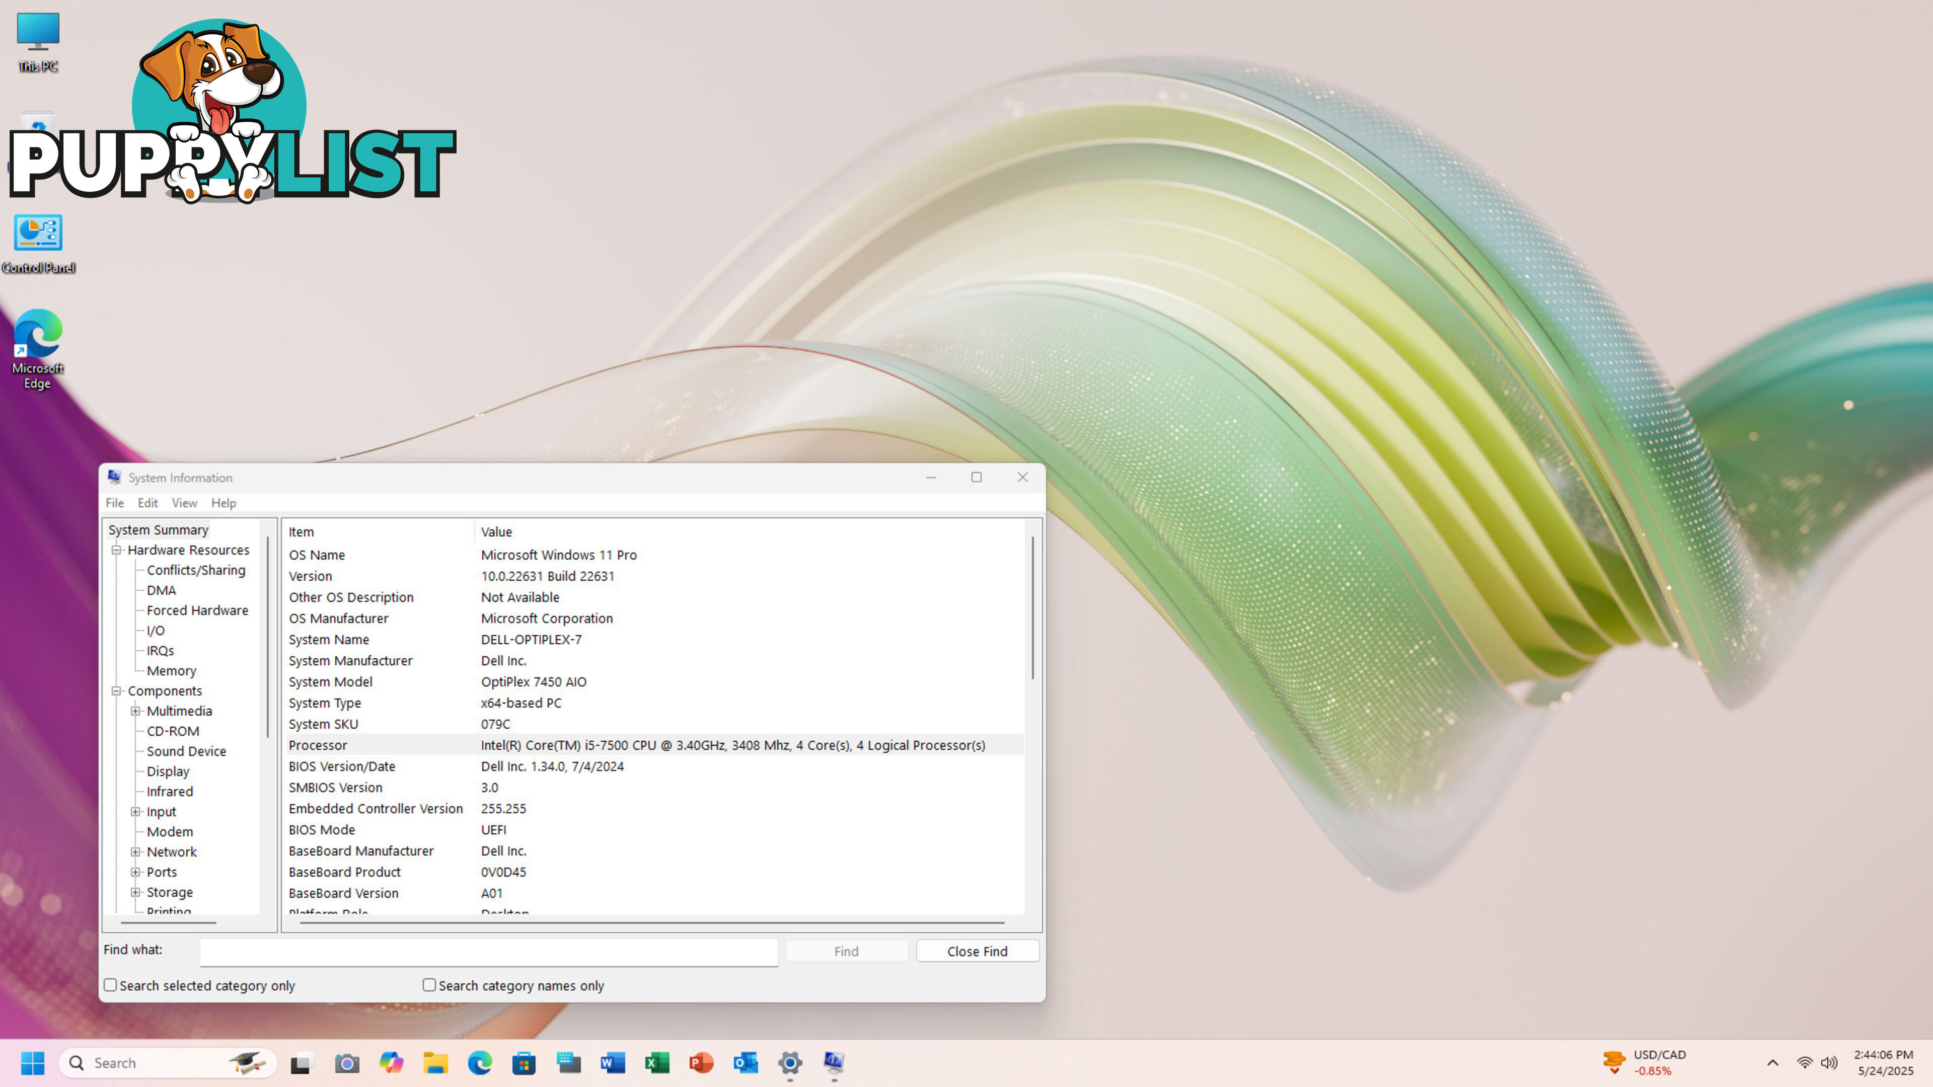Expand the Network tree node
Screen dimensions: 1933x1087
point(136,852)
